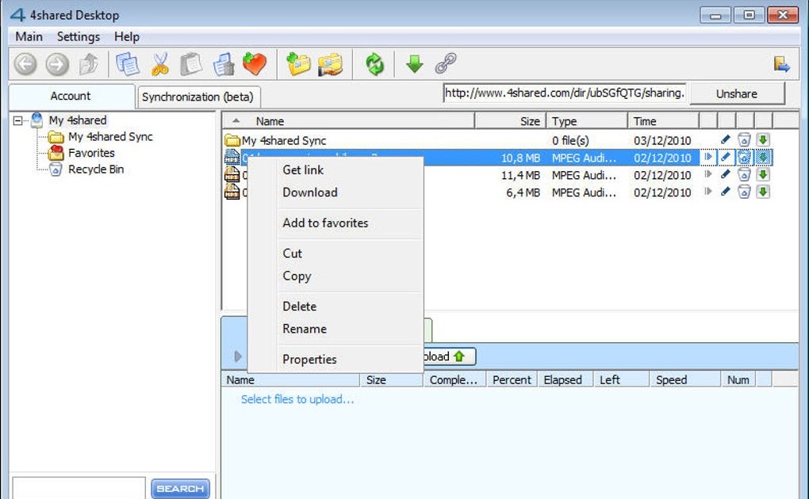
Task: Select Recycle Bin in the tree
Action: pyautogui.click(x=96, y=170)
